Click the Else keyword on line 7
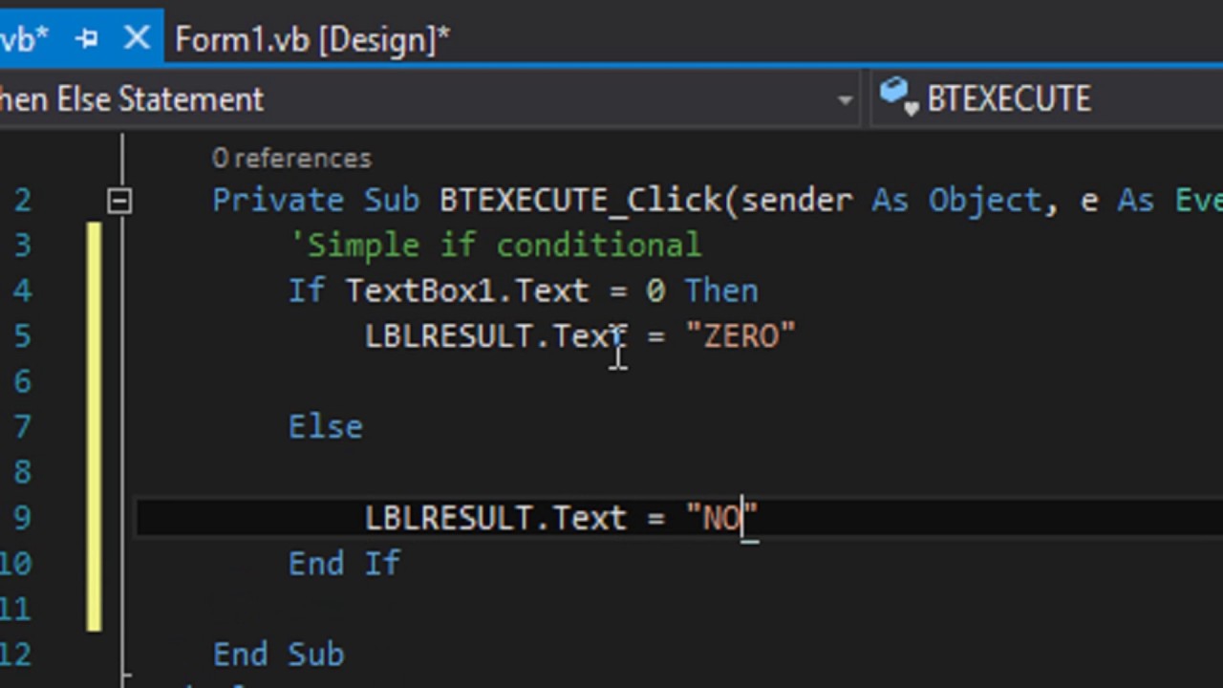The width and height of the screenshot is (1223, 688). 326,427
